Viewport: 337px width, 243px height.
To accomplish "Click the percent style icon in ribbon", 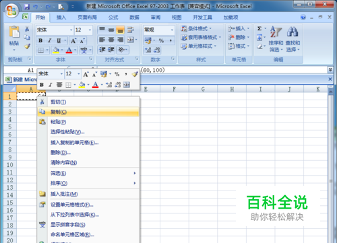I will [161, 40].
